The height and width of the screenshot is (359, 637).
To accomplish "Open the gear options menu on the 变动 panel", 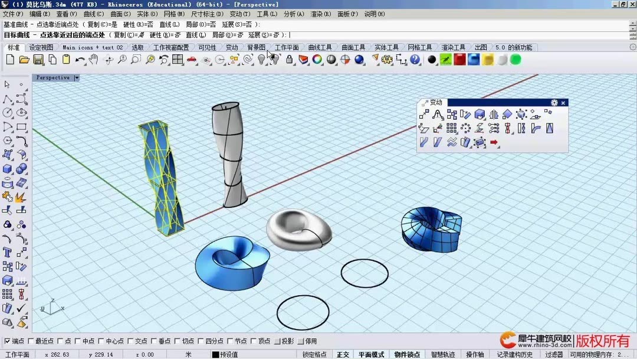I will pyautogui.click(x=553, y=103).
